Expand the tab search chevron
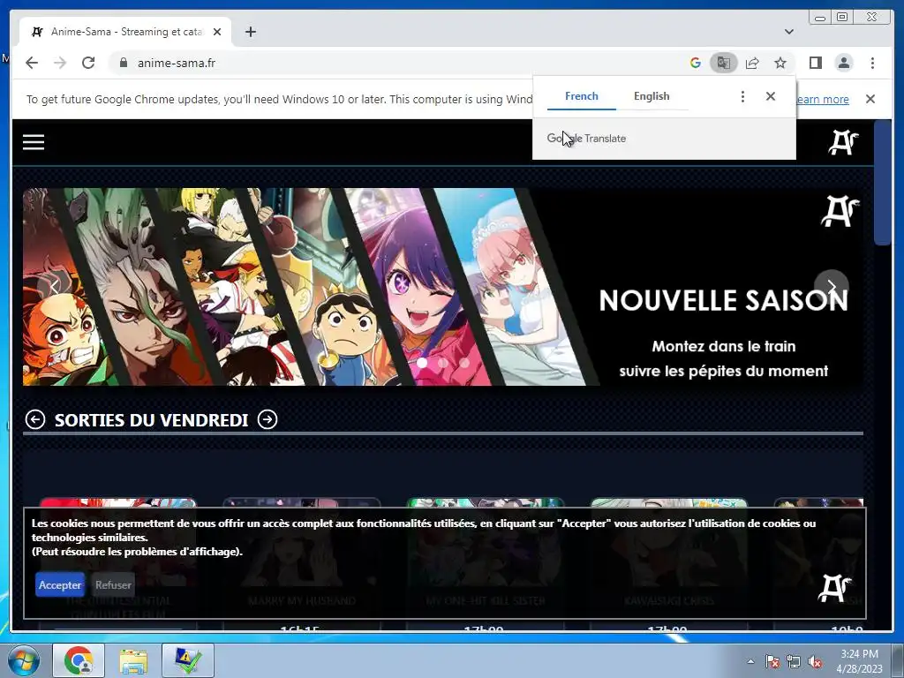904x678 pixels. coord(788,32)
